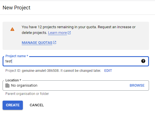This screenshot has width=155, height=118.
Task: Choose BROWSE in the Location field
Action: click(x=137, y=86)
